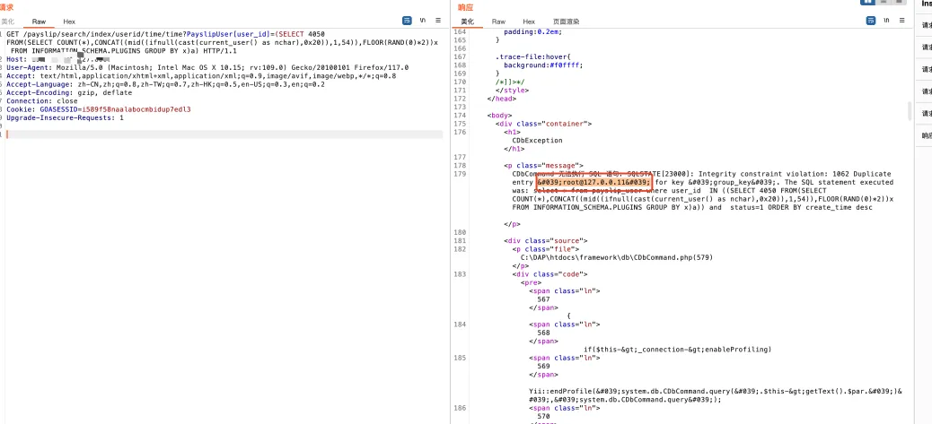This screenshot has width=932, height=424.
Task: Click the </head> closing tag line
Action: [x=500, y=99]
